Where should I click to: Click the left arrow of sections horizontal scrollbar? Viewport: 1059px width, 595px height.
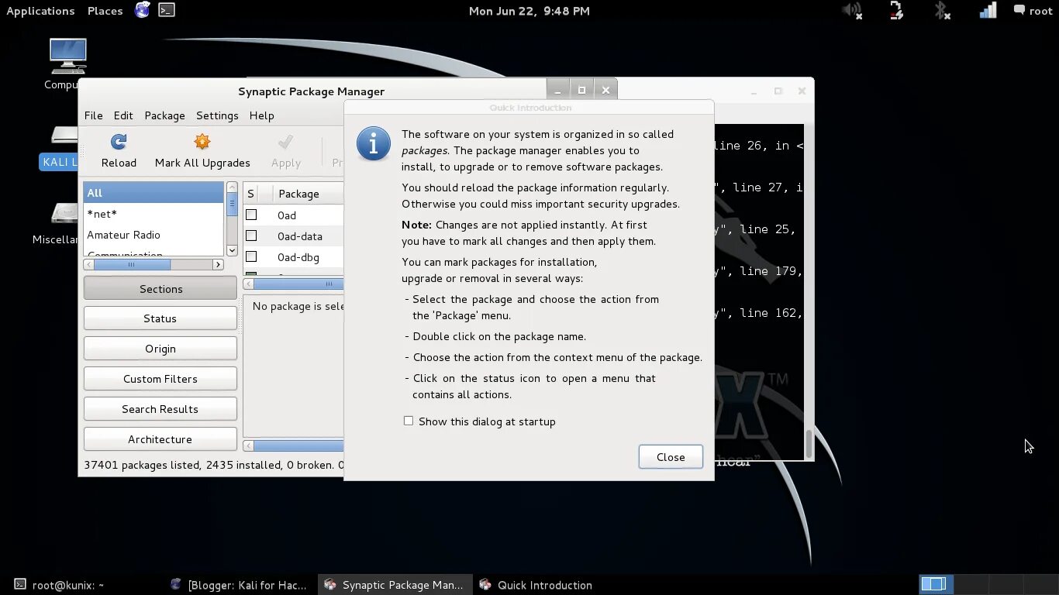(x=89, y=264)
